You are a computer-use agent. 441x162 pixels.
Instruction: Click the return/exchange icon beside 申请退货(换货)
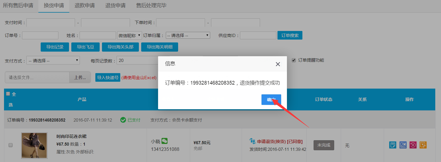252,141
